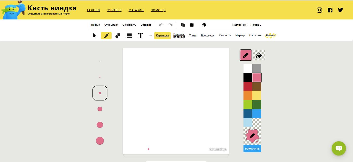353x162 pixels.
Task: Switch to fill color bucket mode
Action: click(x=259, y=55)
